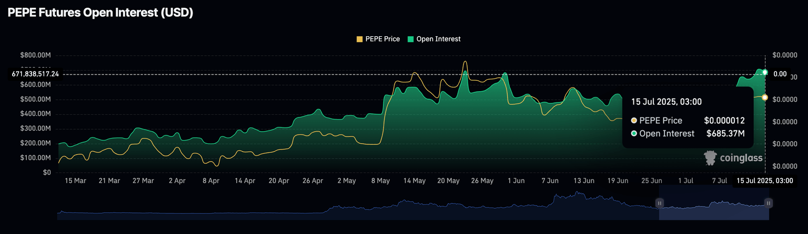Grab the left range slider handle
The height and width of the screenshot is (234, 808).
(659, 203)
